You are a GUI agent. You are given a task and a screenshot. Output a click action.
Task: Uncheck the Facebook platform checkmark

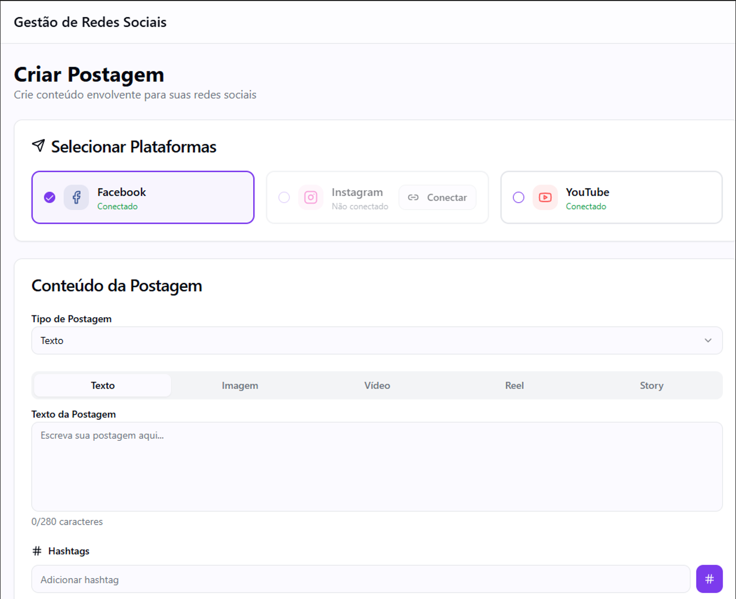(49, 197)
